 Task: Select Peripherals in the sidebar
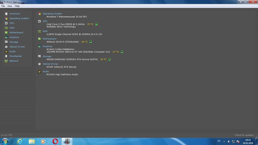(x=15, y=56)
